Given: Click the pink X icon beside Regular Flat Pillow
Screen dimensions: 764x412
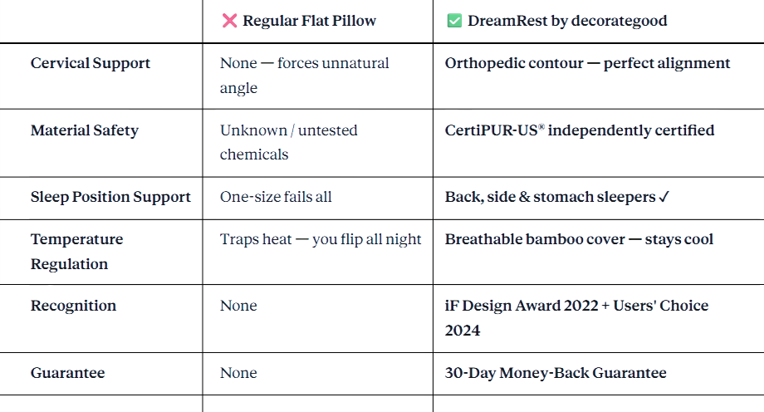Looking at the screenshot, I should coord(229,21).
